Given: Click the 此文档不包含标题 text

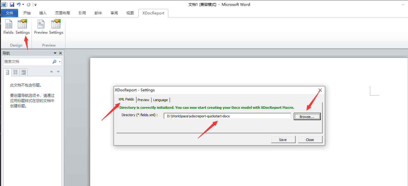Looking at the screenshot, I should (26, 85).
